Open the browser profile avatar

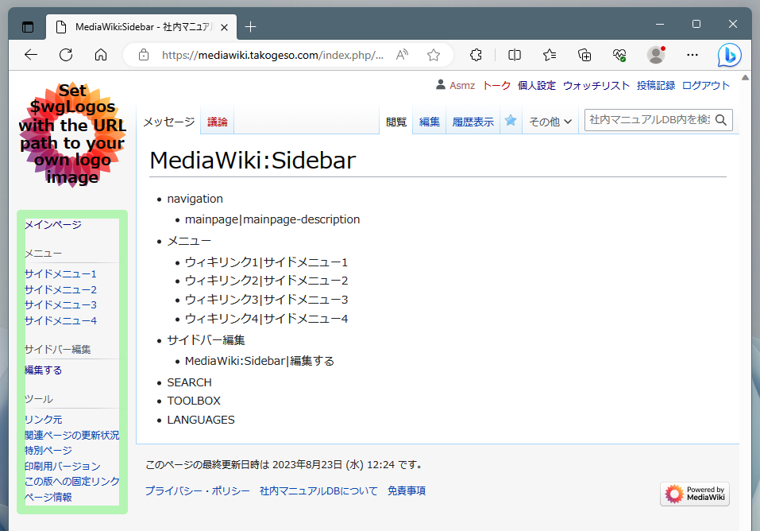656,55
